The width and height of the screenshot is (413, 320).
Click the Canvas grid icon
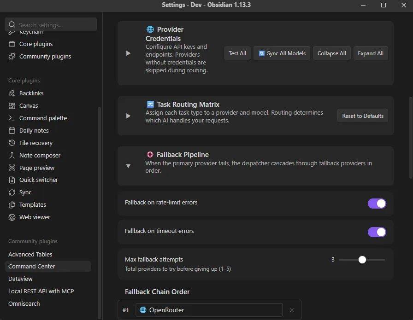click(12, 106)
